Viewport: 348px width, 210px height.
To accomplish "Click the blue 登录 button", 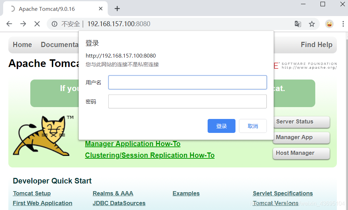I will (x=222, y=126).
